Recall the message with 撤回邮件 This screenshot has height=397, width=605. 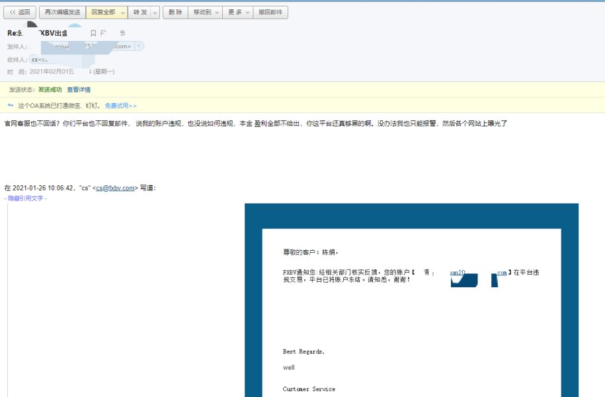point(270,13)
